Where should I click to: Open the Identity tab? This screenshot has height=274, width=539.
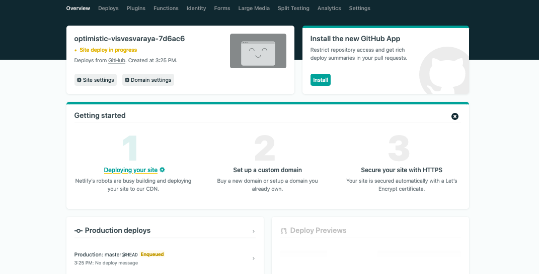tap(196, 8)
